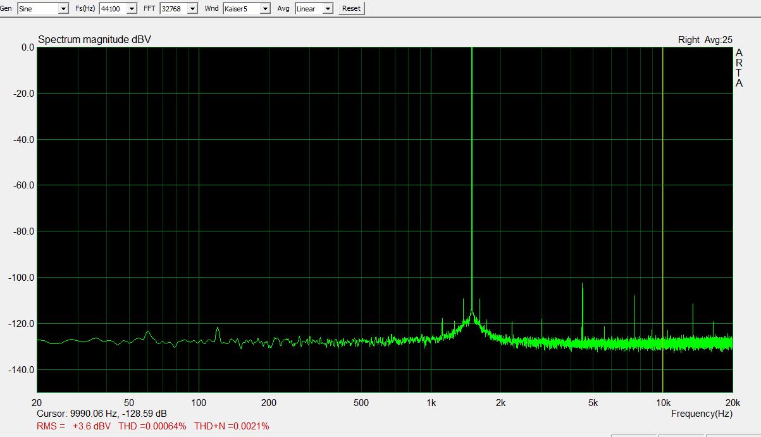
Task: Open the Avg averaging mode dropdown
Action: [314, 8]
